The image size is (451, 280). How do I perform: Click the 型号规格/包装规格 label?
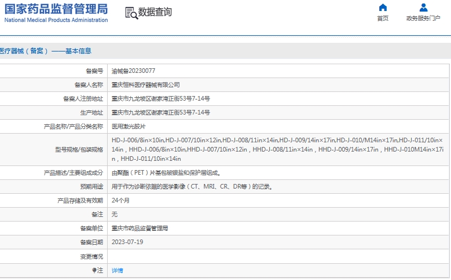coord(79,149)
